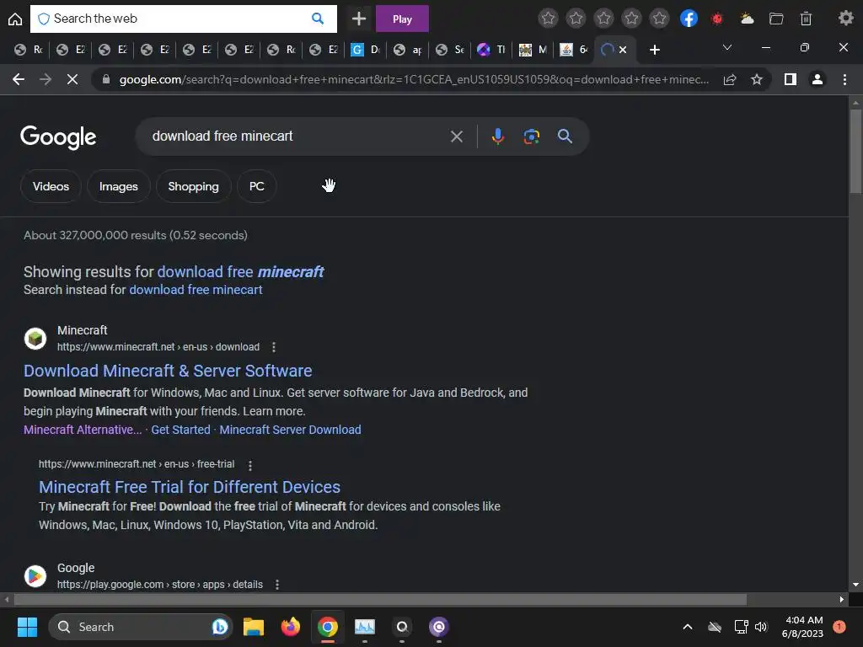Click the scroll down arrow of vertical scrollbar
The height and width of the screenshot is (647, 863).
click(855, 585)
